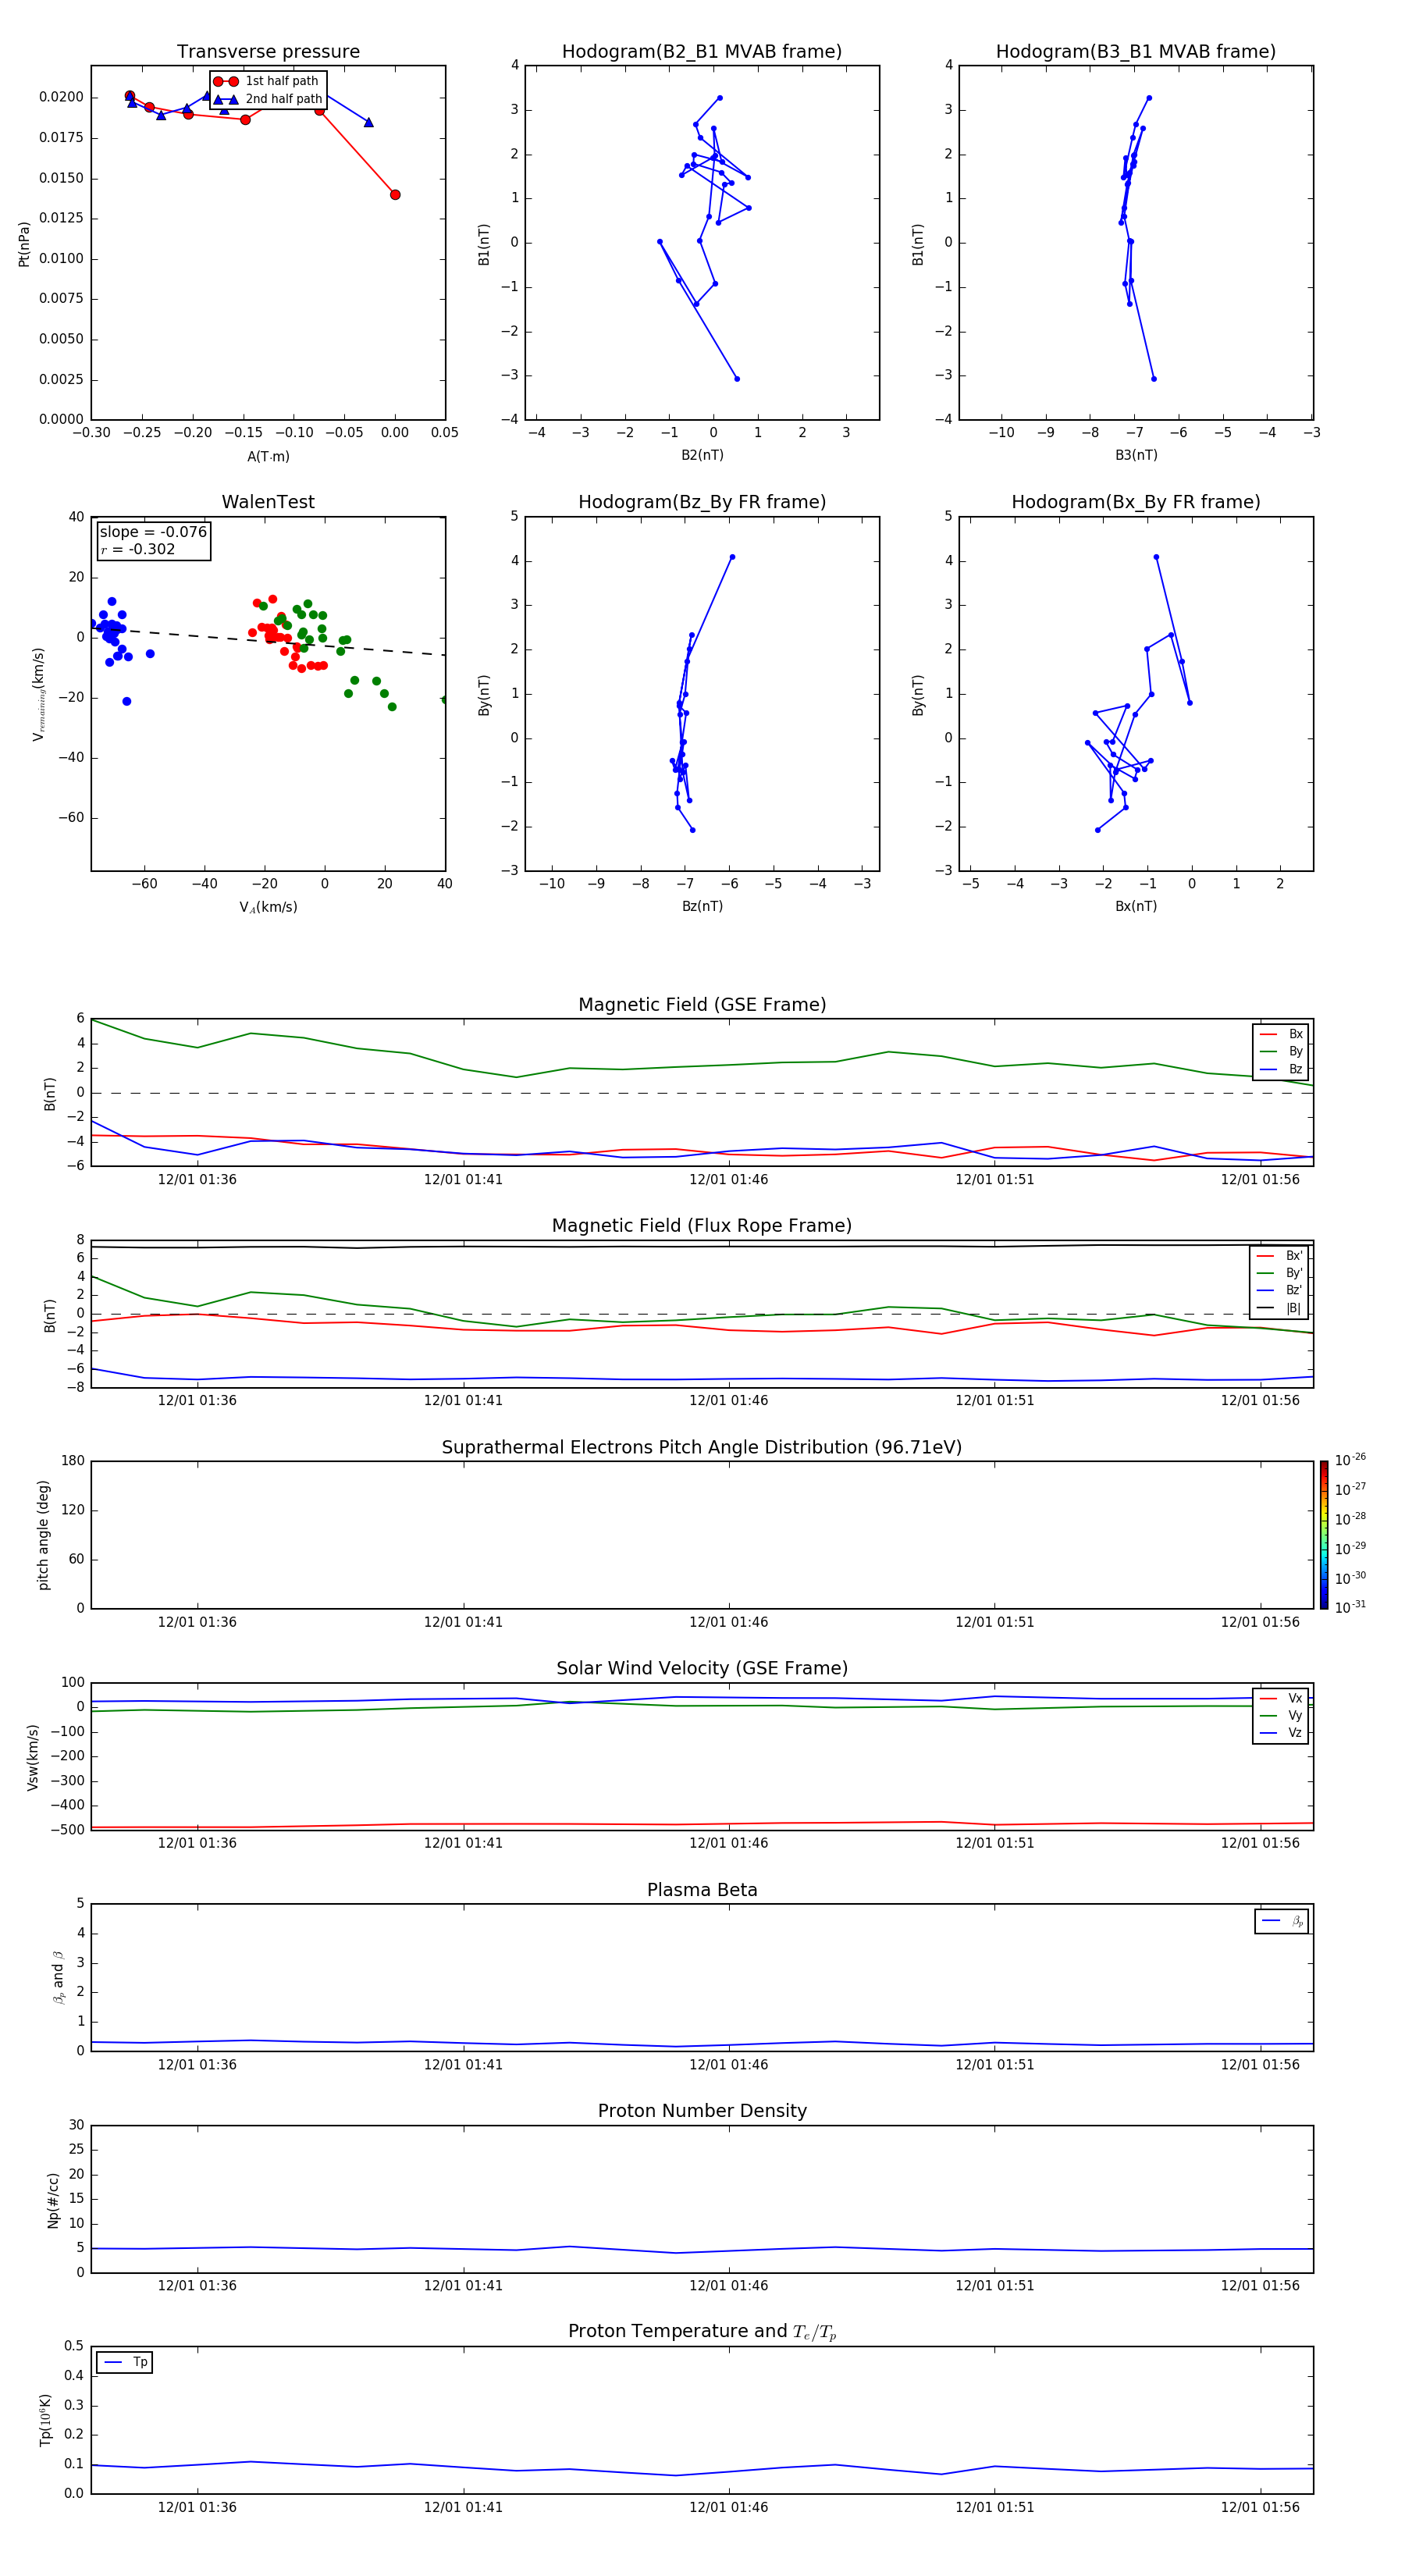Click the 10^-26 colorbar tick label
Screen dimensions: 1405x2576
[1350, 1460]
